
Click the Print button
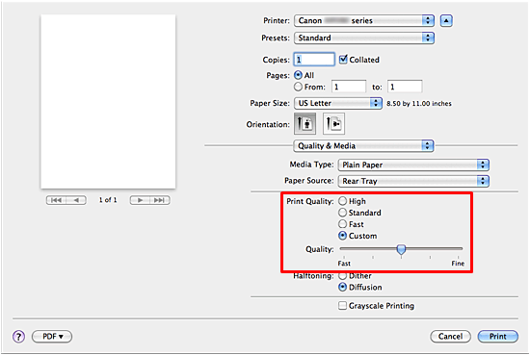pyautogui.click(x=498, y=337)
